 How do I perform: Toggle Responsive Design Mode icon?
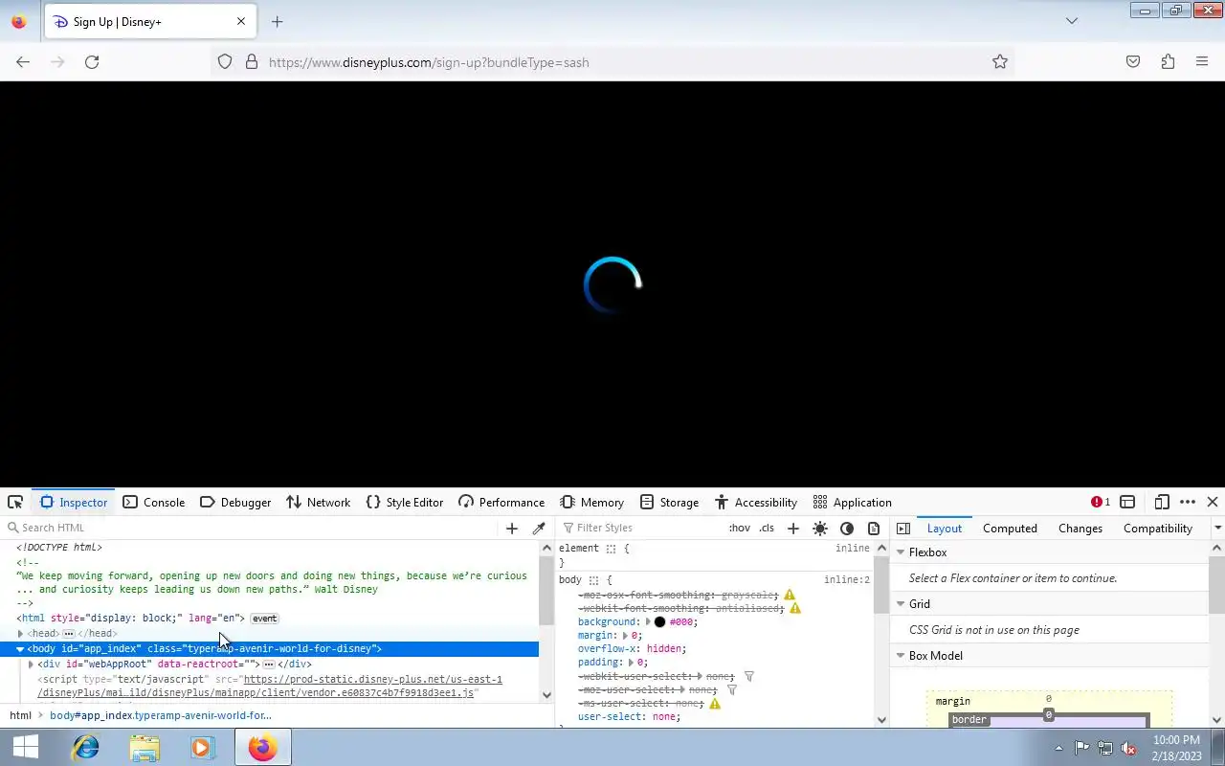(x=1162, y=502)
